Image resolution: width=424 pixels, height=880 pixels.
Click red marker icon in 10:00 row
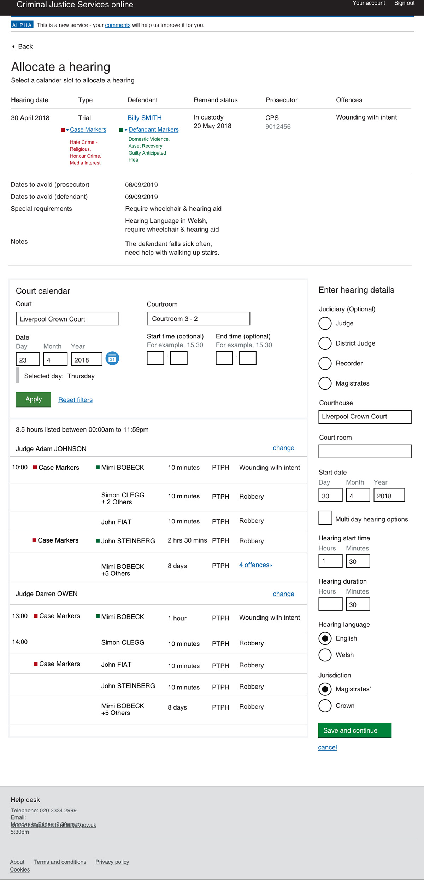point(35,468)
